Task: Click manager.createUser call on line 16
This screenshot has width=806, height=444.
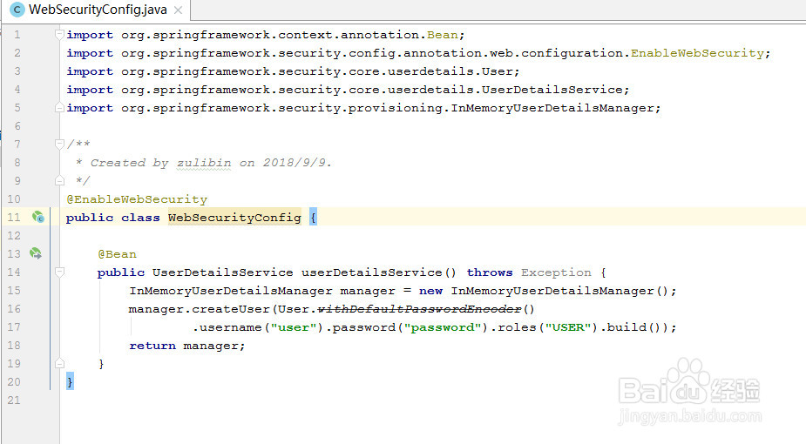Action: [200, 309]
